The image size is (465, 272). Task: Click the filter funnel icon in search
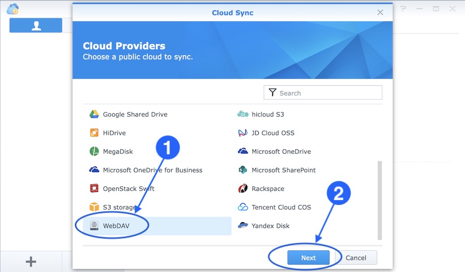(x=272, y=92)
